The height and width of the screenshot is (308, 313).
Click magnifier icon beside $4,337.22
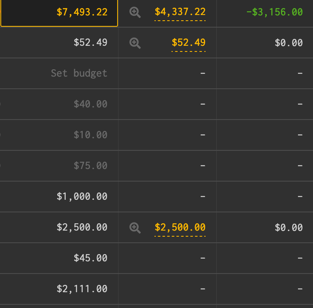coord(135,12)
